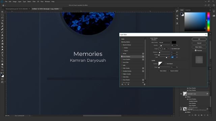
Task: Click the black shadow color swatch
Action: pos(174,42)
